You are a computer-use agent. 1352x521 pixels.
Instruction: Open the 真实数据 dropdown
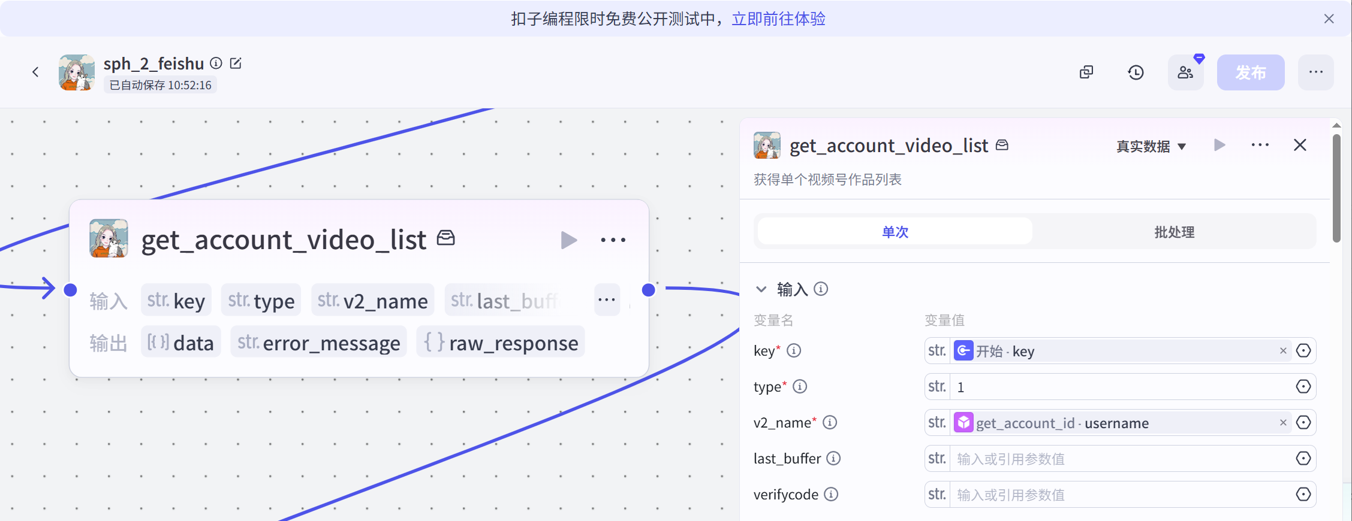pyautogui.click(x=1151, y=146)
